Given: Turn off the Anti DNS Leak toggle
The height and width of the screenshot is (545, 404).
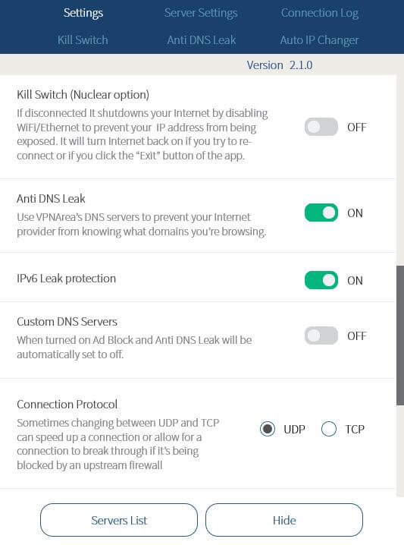Looking at the screenshot, I should 321,213.
